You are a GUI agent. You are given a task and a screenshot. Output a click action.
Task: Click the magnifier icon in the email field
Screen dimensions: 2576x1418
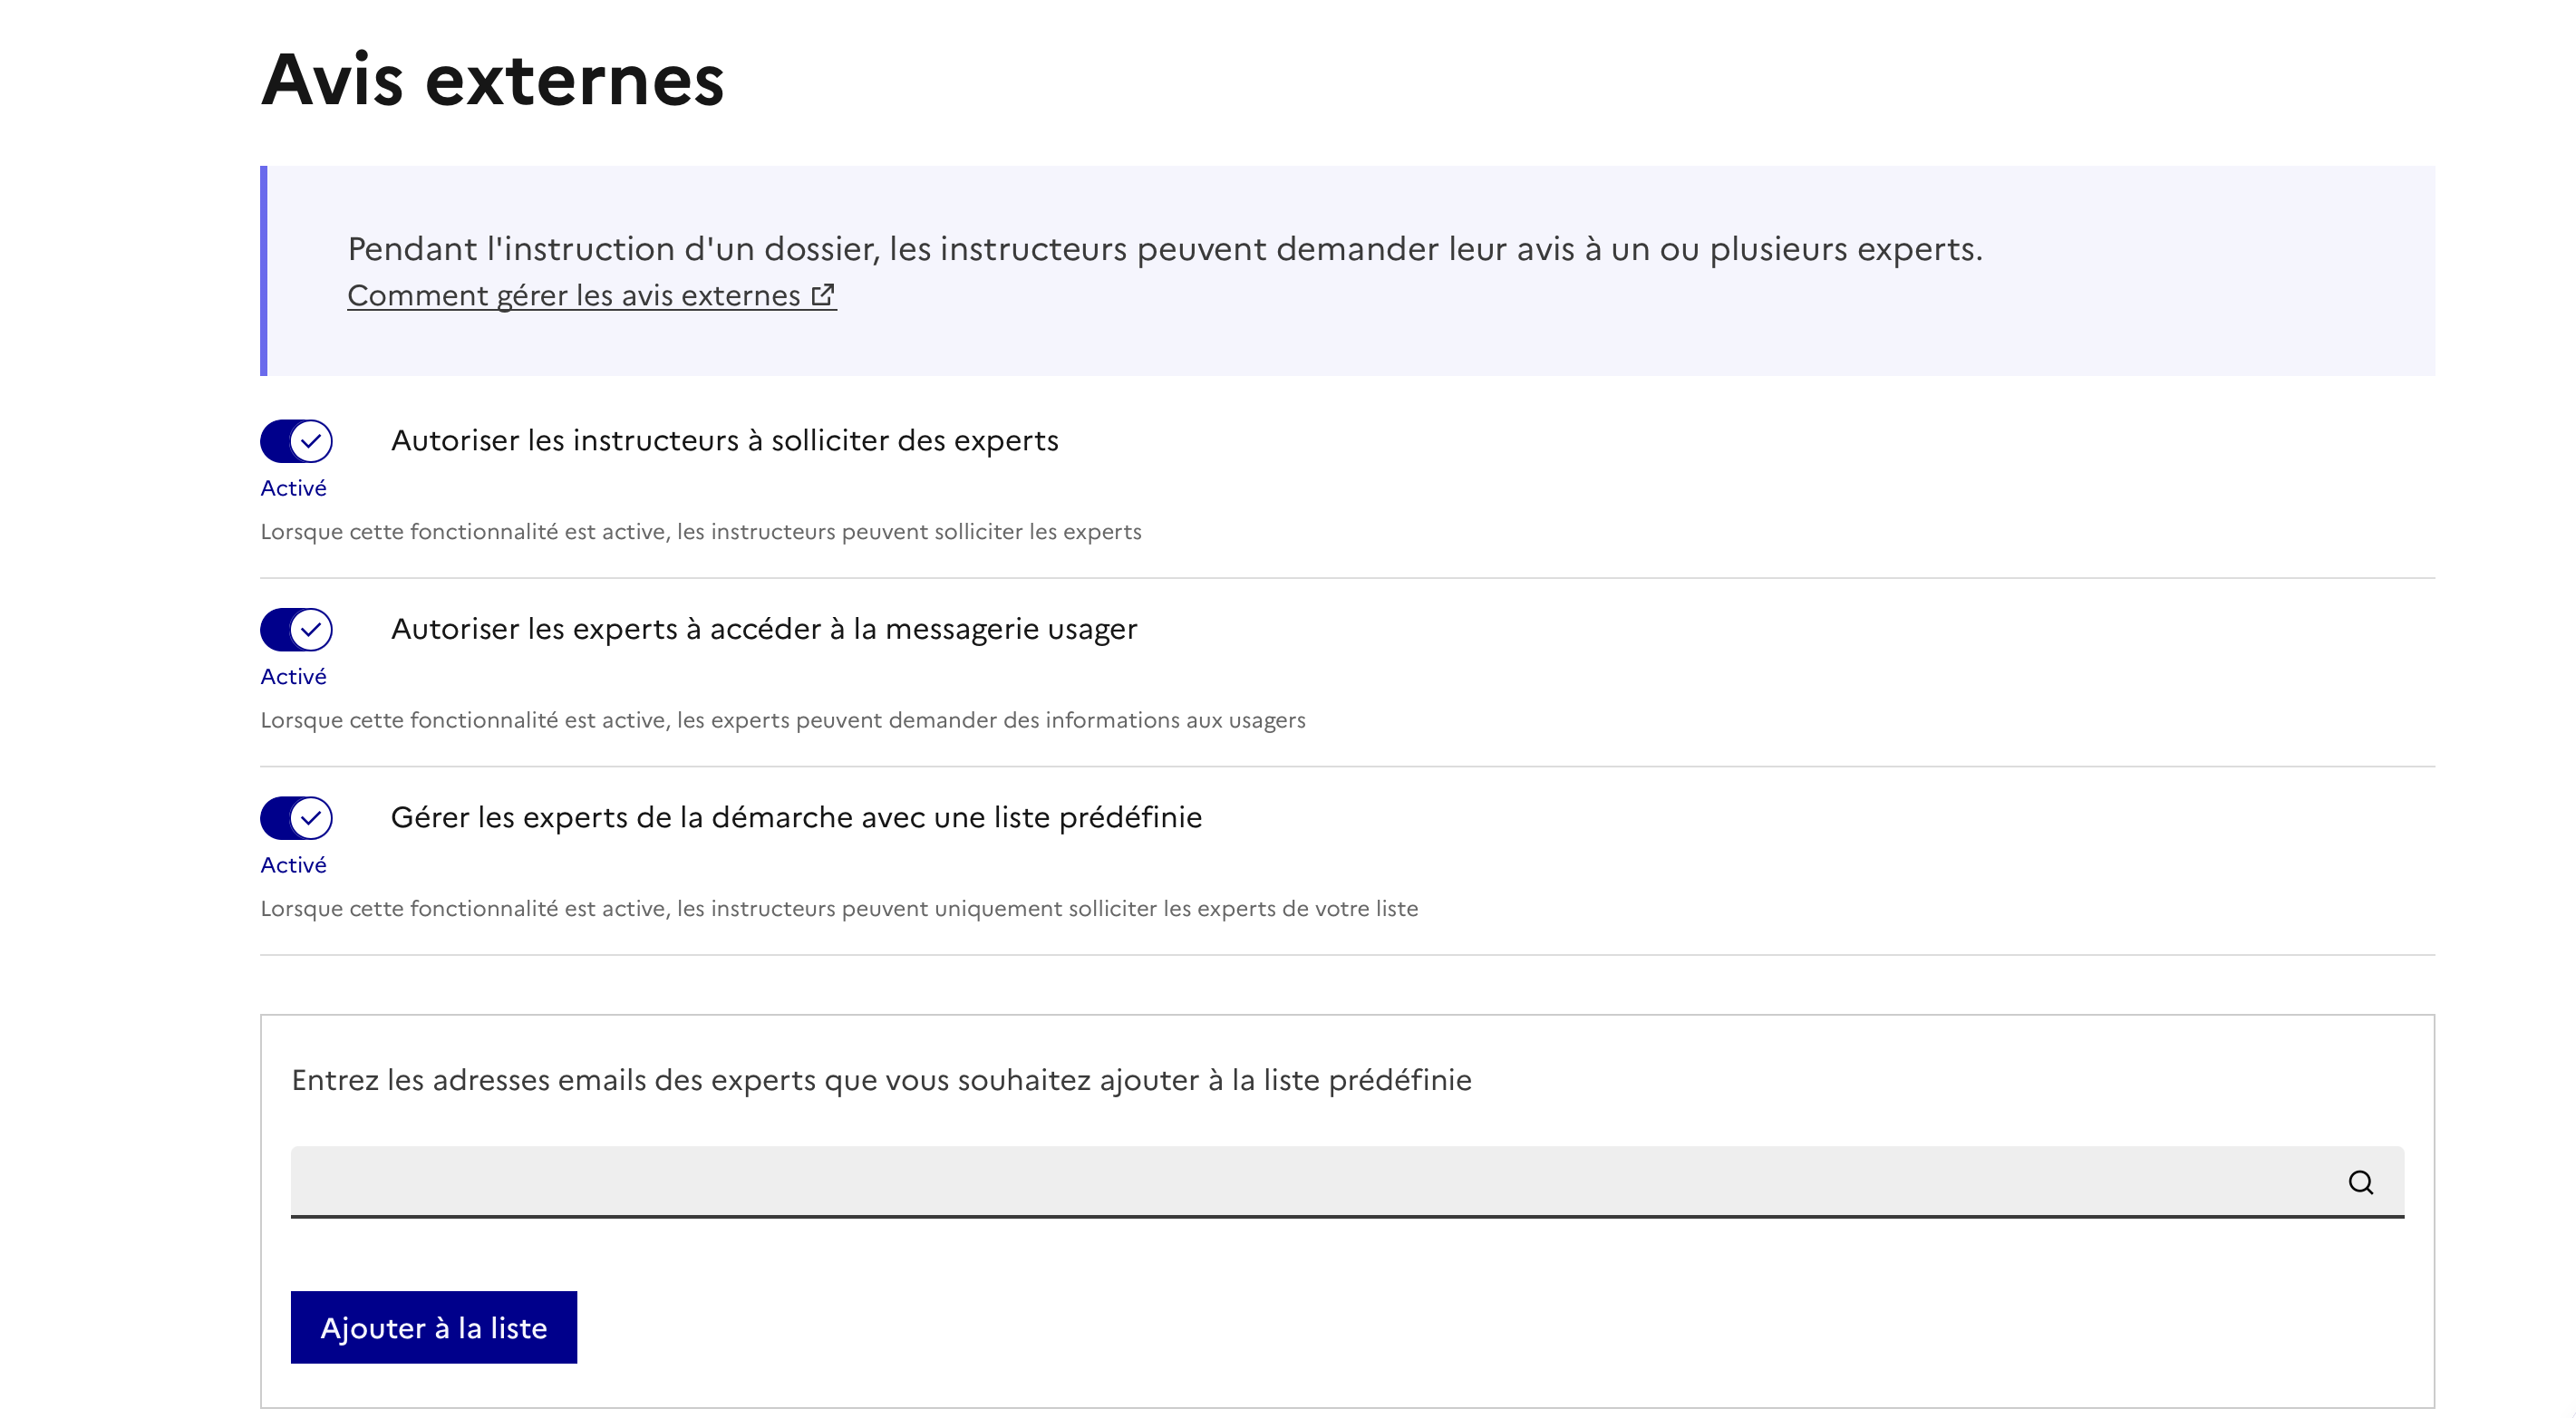point(2360,1182)
